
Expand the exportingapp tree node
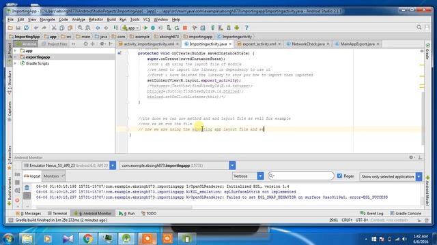(x=15, y=57)
